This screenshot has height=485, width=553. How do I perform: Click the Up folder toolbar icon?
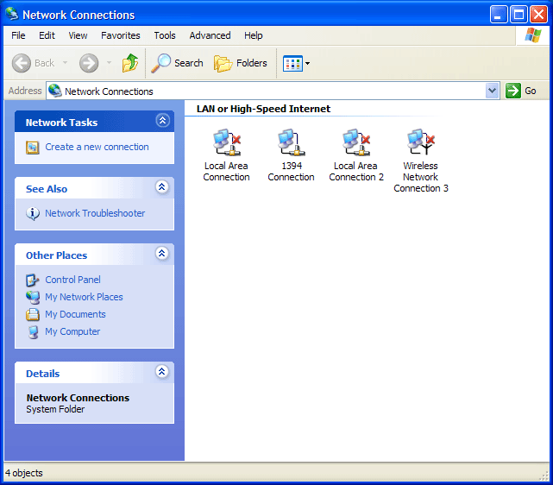click(130, 63)
